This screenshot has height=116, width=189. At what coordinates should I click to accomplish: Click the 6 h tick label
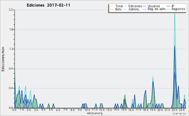58,110
